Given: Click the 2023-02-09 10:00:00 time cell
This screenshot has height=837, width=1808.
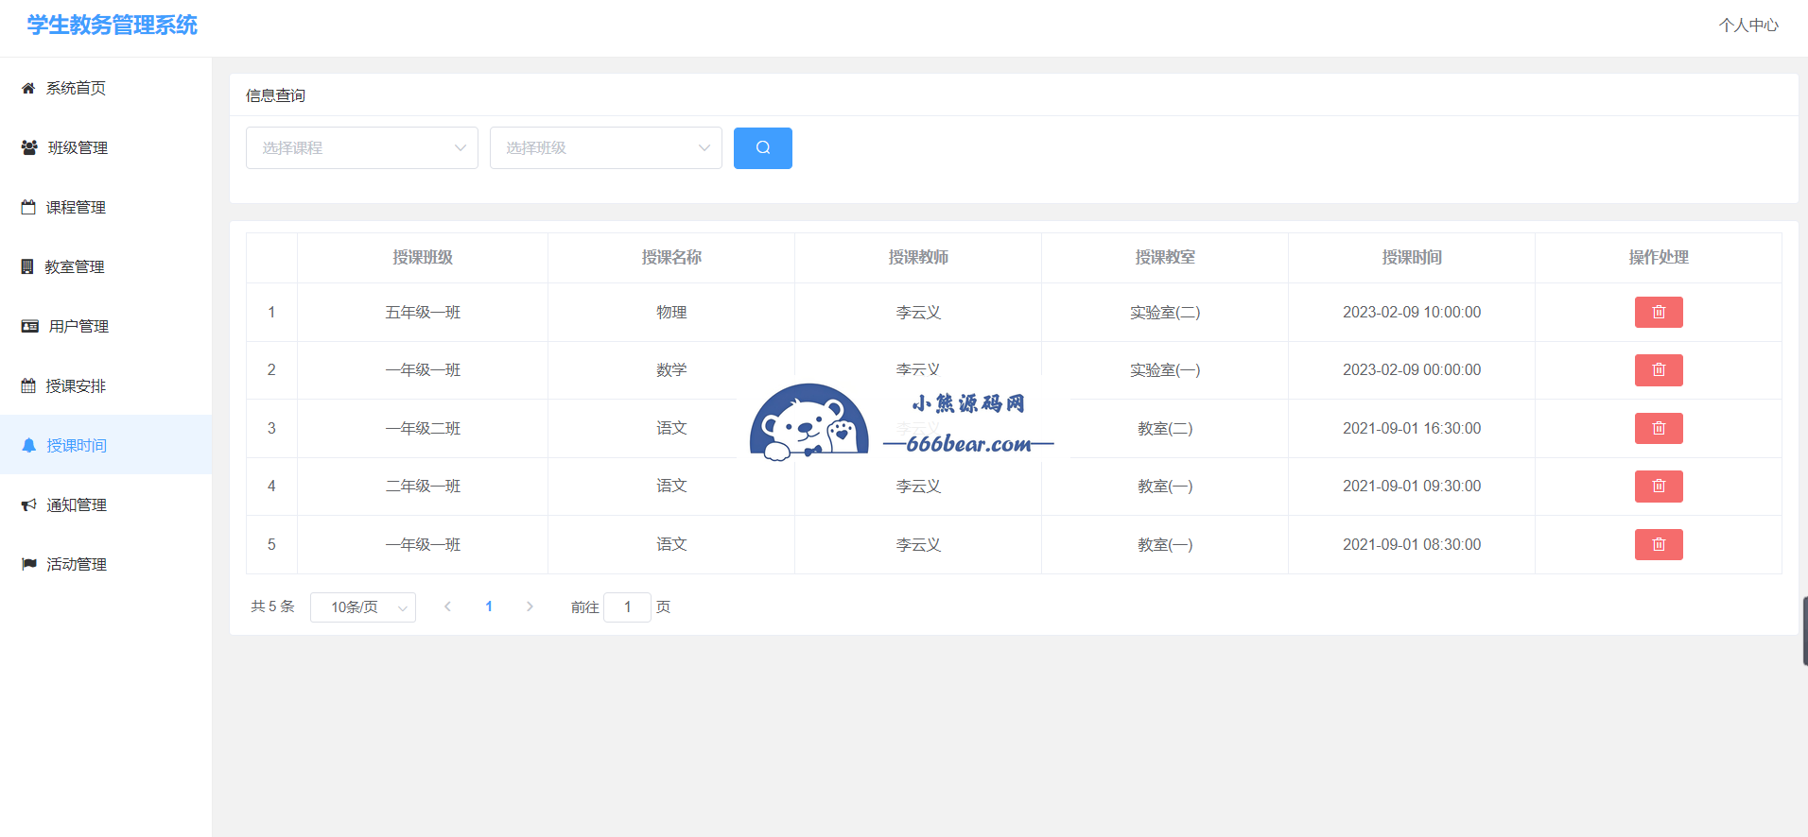Looking at the screenshot, I should (1412, 313).
